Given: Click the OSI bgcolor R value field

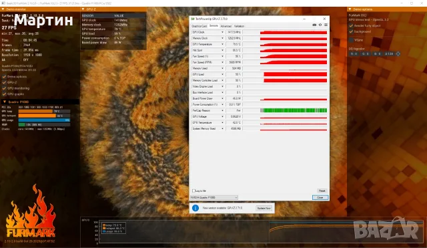Looking at the screenshot, I should coord(354,53).
